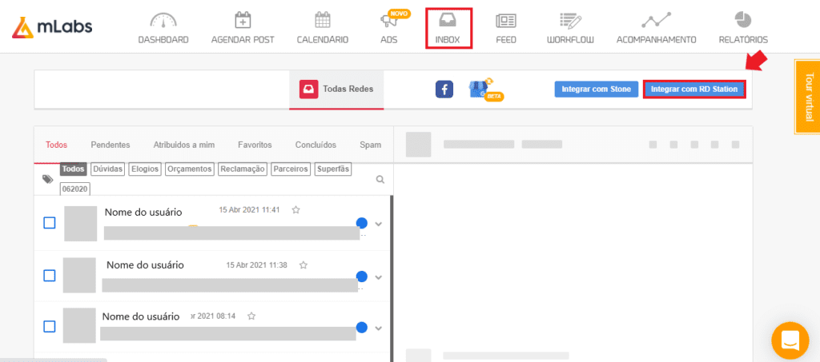The image size is (820, 362).
Task: Click unread blue dot of 11:41 message
Action: pos(362,223)
